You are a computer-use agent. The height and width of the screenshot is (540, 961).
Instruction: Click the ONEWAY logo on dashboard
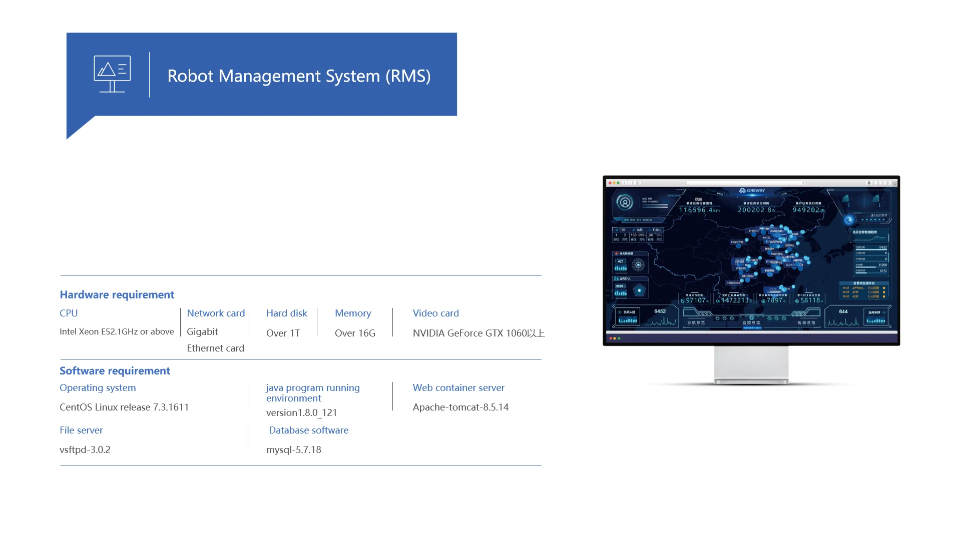click(752, 190)
